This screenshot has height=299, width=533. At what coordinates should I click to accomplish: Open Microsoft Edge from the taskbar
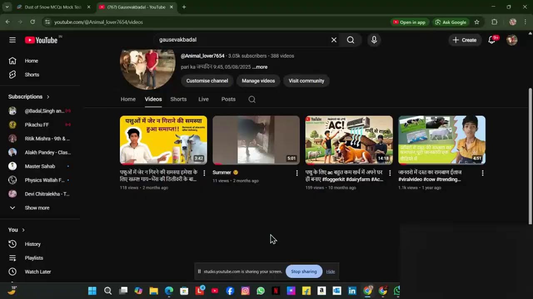pos(169,291)
